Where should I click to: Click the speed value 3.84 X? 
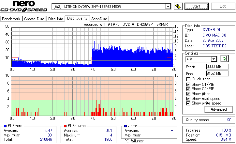226,139
